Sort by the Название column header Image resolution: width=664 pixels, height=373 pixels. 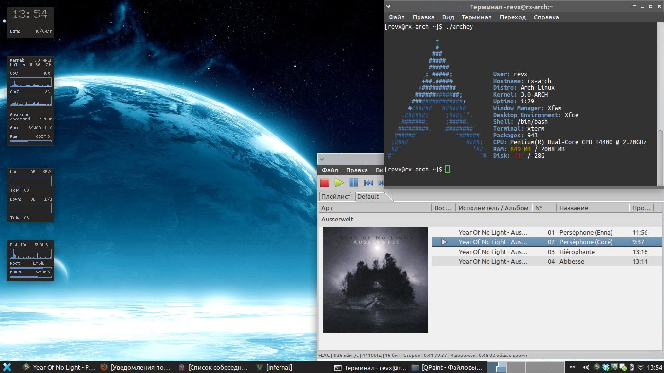592,208
